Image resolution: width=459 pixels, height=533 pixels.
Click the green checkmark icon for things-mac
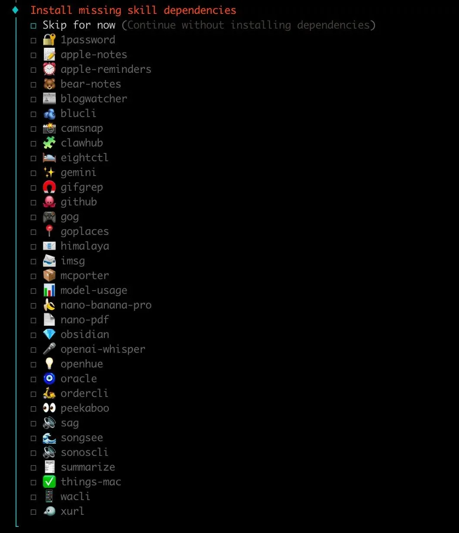49,482
